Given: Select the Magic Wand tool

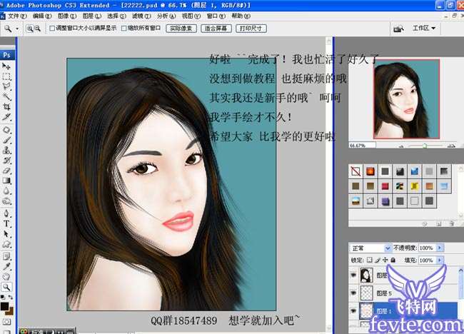Looking at the screenshot, I should [x=6, y=96].
